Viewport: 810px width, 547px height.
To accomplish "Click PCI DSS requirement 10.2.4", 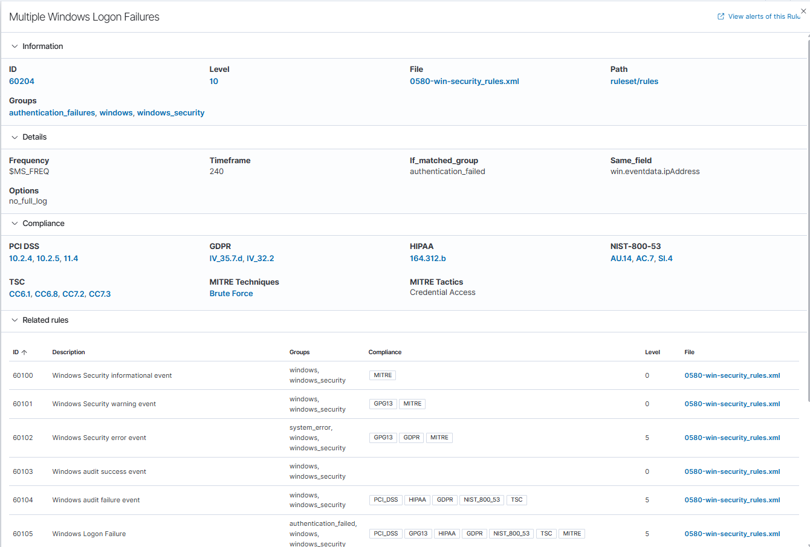I will (x=21, y=259).
